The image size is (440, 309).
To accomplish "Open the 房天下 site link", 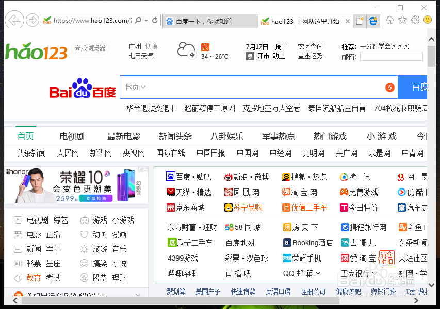I will [x=301, y=227].
